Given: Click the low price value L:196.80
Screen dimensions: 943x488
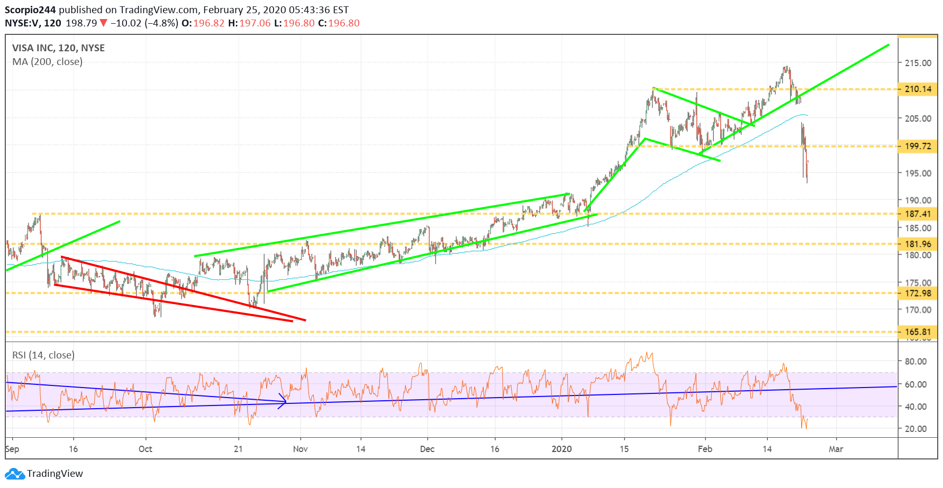Looking at the screenshot, I should [x=294, y=23].
